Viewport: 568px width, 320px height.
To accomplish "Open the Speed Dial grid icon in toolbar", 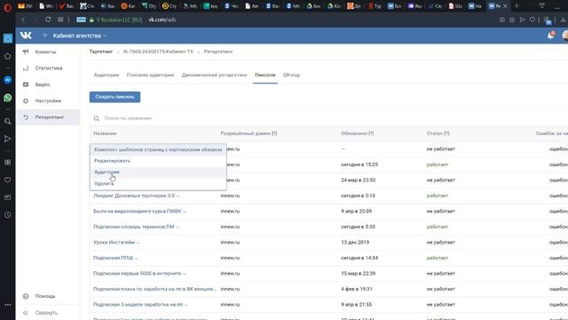I will click(60, 20).
